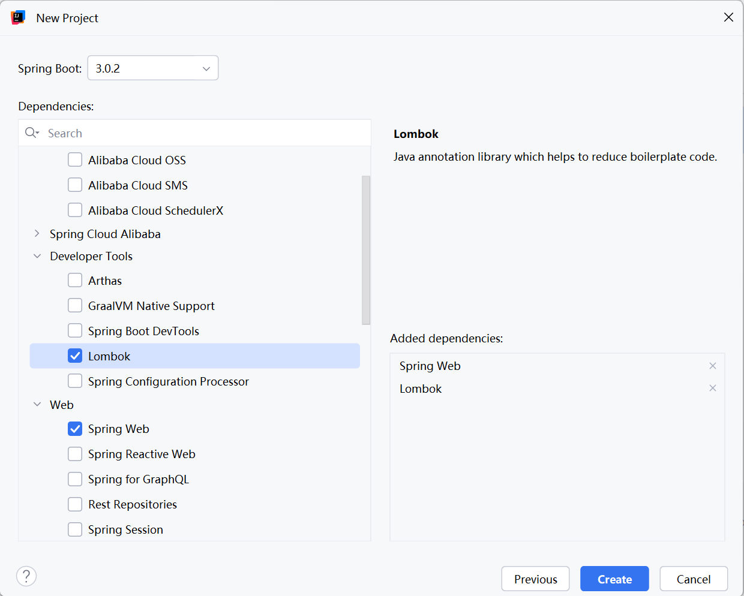Click the IntelliJ IDEA logo icon
The height and width of the screenshot is (596, 744).
pos(18,17)
